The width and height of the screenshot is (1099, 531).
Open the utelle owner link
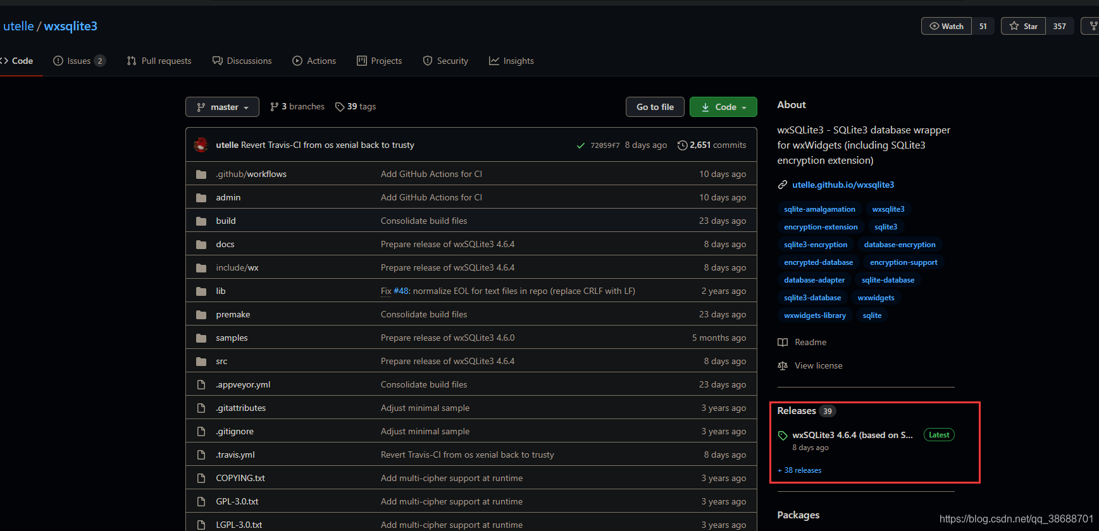18,26
